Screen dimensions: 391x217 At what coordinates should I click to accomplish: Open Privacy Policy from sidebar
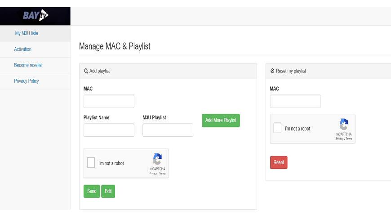[x=27, y=81]
